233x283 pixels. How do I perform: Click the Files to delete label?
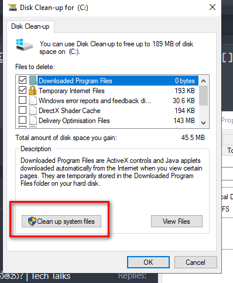(35, 67)
